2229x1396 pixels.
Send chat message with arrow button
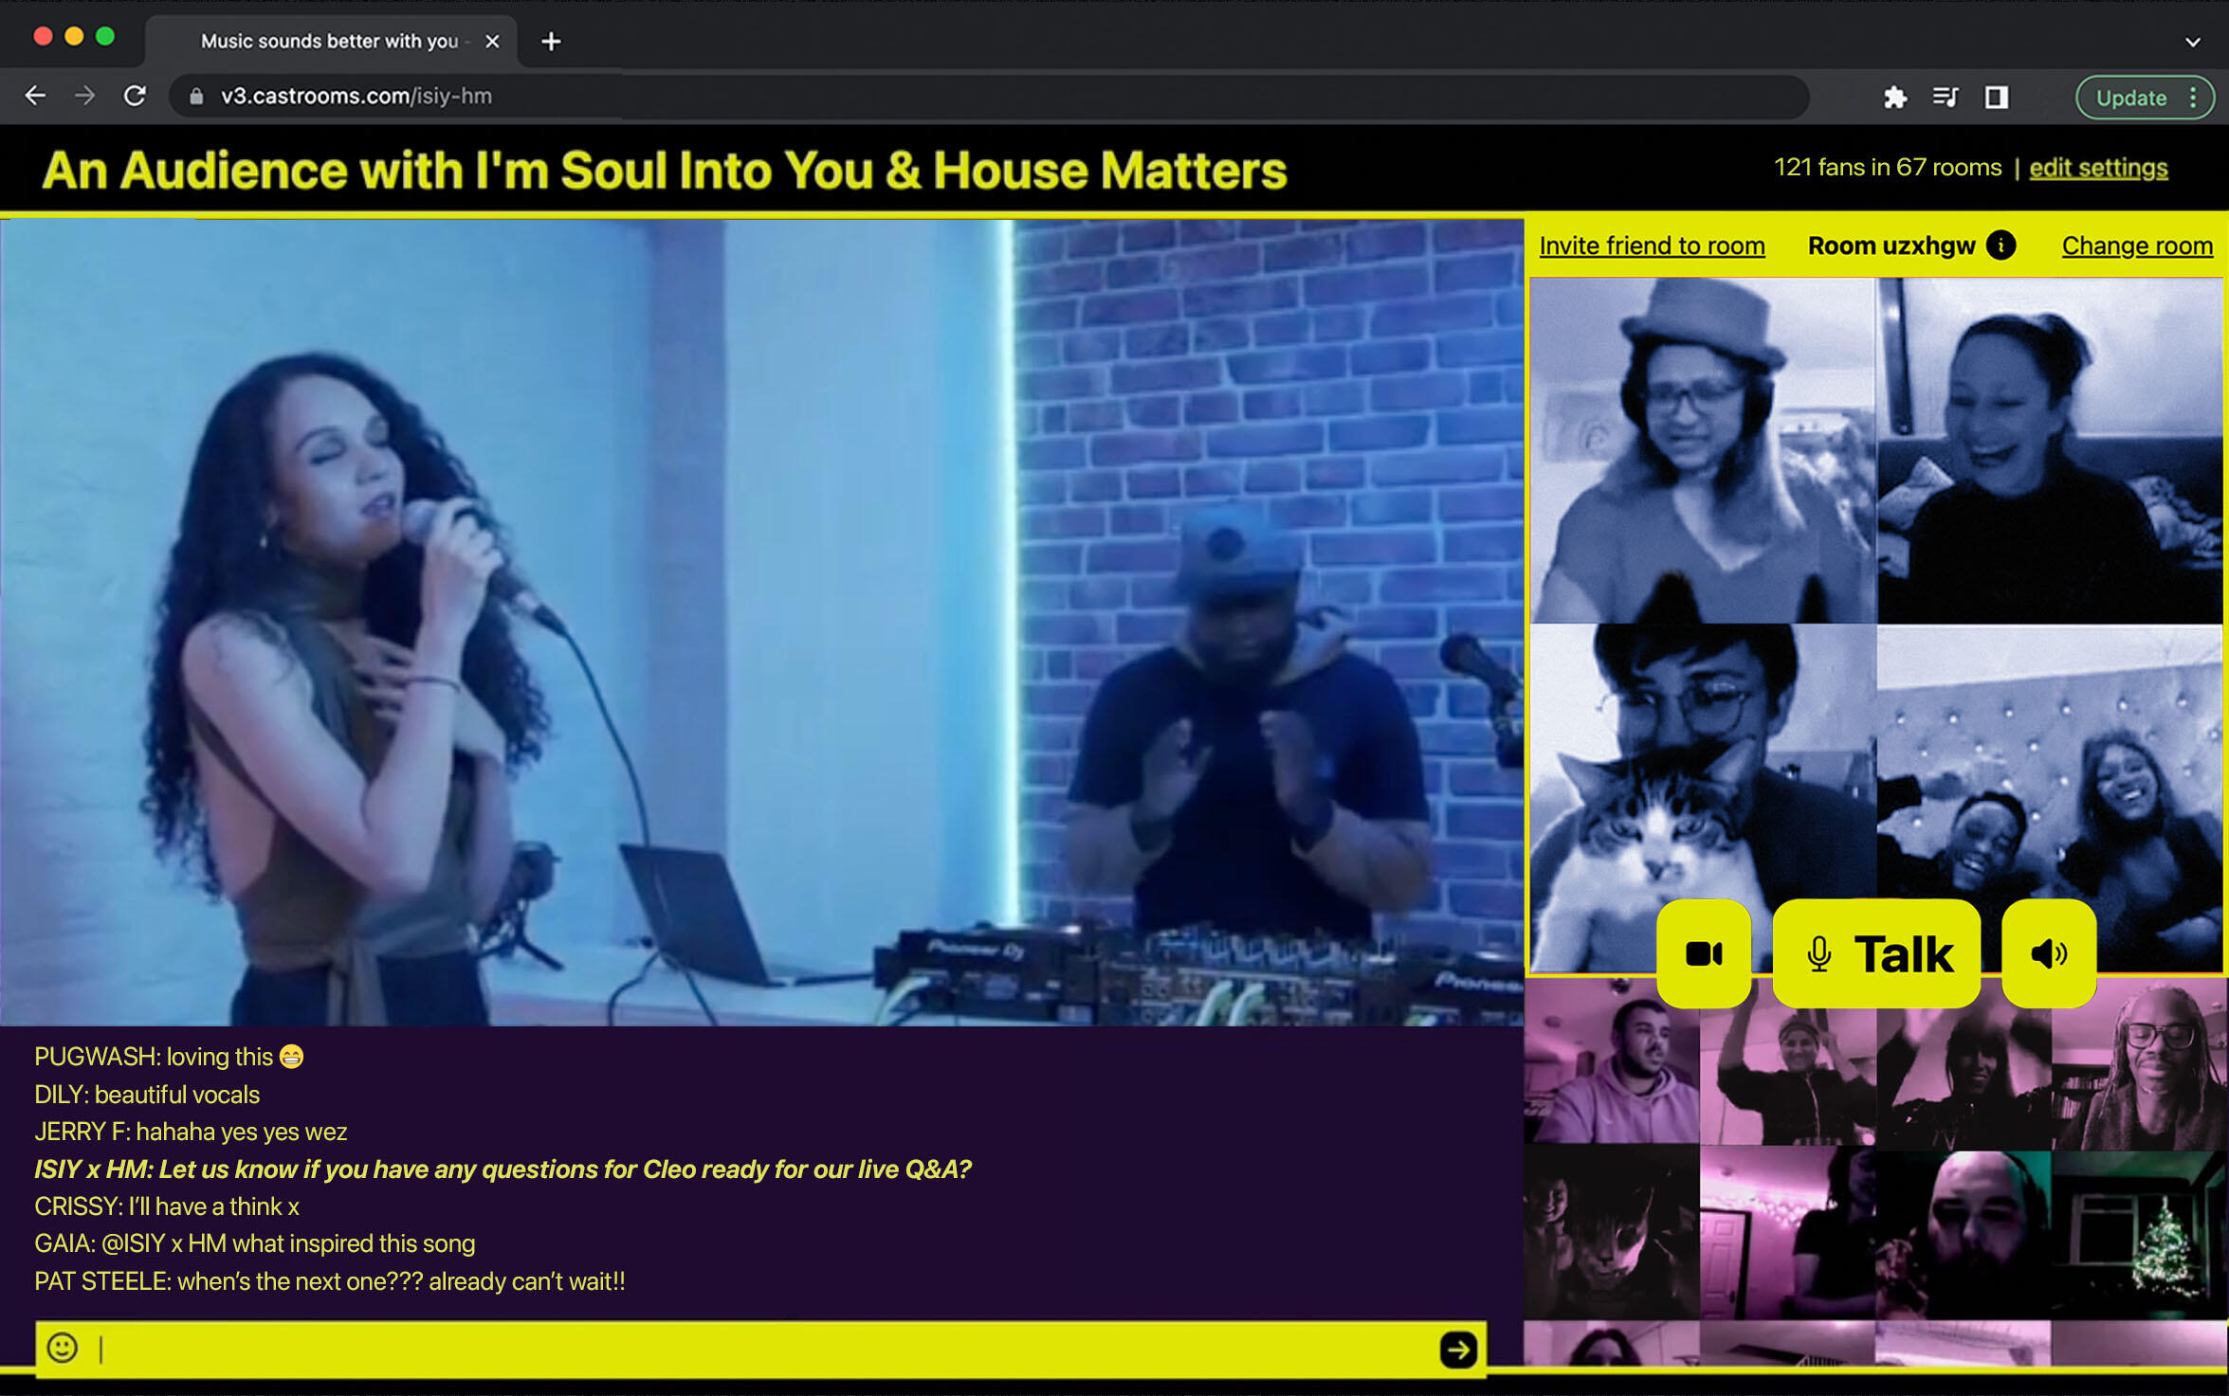pos(1458,1349)
